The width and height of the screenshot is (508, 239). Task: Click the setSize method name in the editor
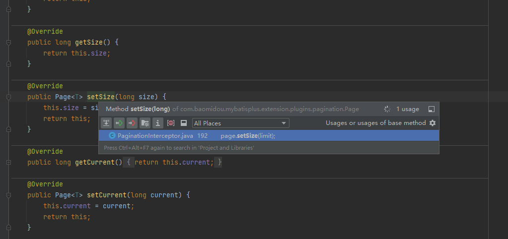pos(101,97)
